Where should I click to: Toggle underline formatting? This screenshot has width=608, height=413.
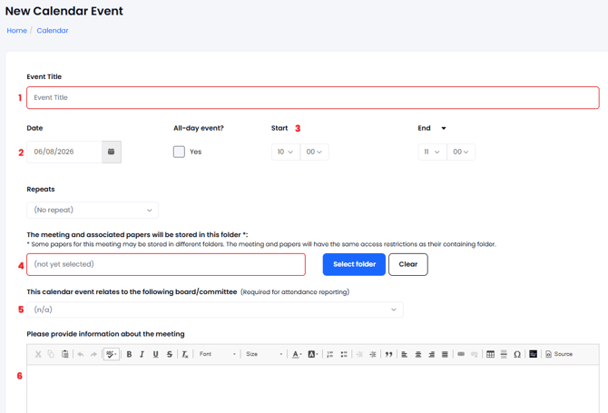(x=155, y=354)
